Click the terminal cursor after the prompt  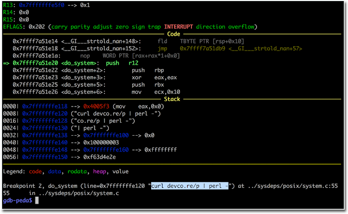37,200
